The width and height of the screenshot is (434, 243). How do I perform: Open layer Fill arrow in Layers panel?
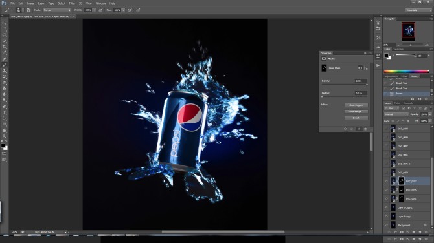click(430, 121)
